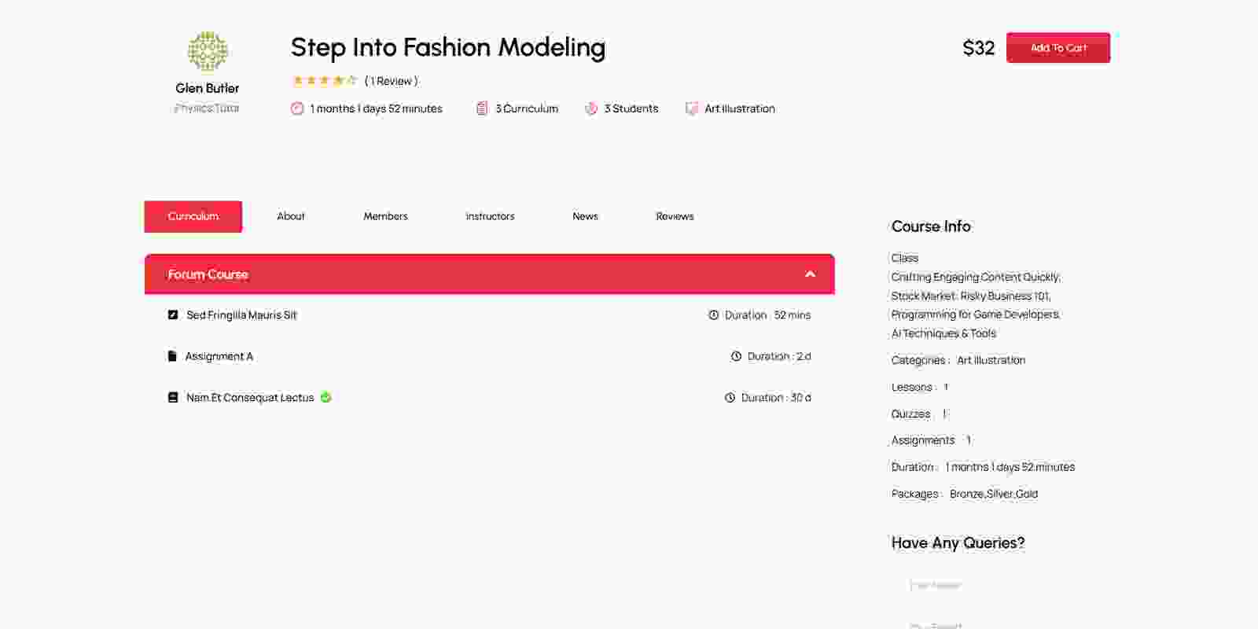This screenshot has width=1258, height=629.
Task: Click the green completed checkmark icon
Action: tap(326, 398)
